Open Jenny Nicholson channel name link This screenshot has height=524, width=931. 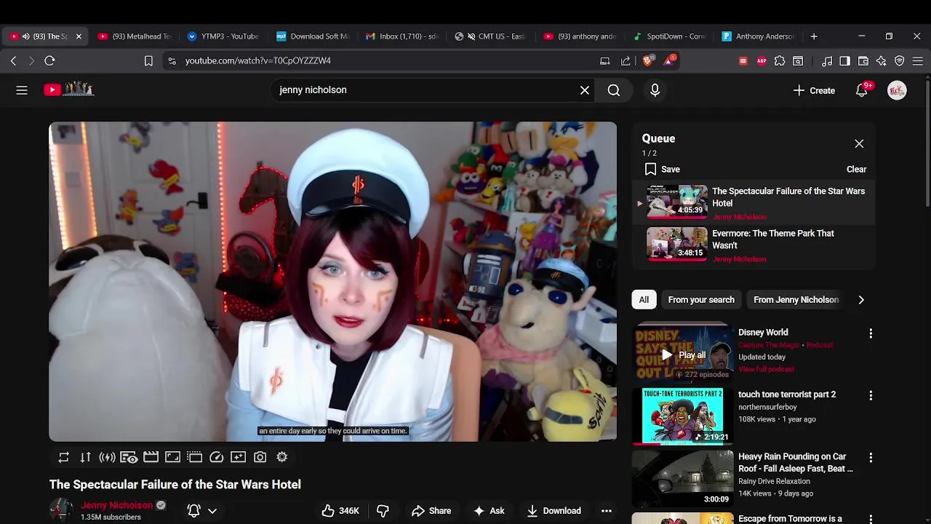(117, 505)
